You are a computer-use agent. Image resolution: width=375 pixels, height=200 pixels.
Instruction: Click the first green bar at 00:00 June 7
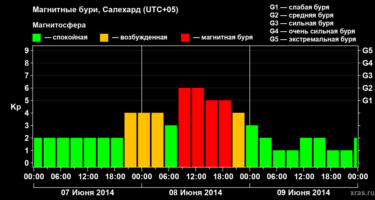point(38,152)
